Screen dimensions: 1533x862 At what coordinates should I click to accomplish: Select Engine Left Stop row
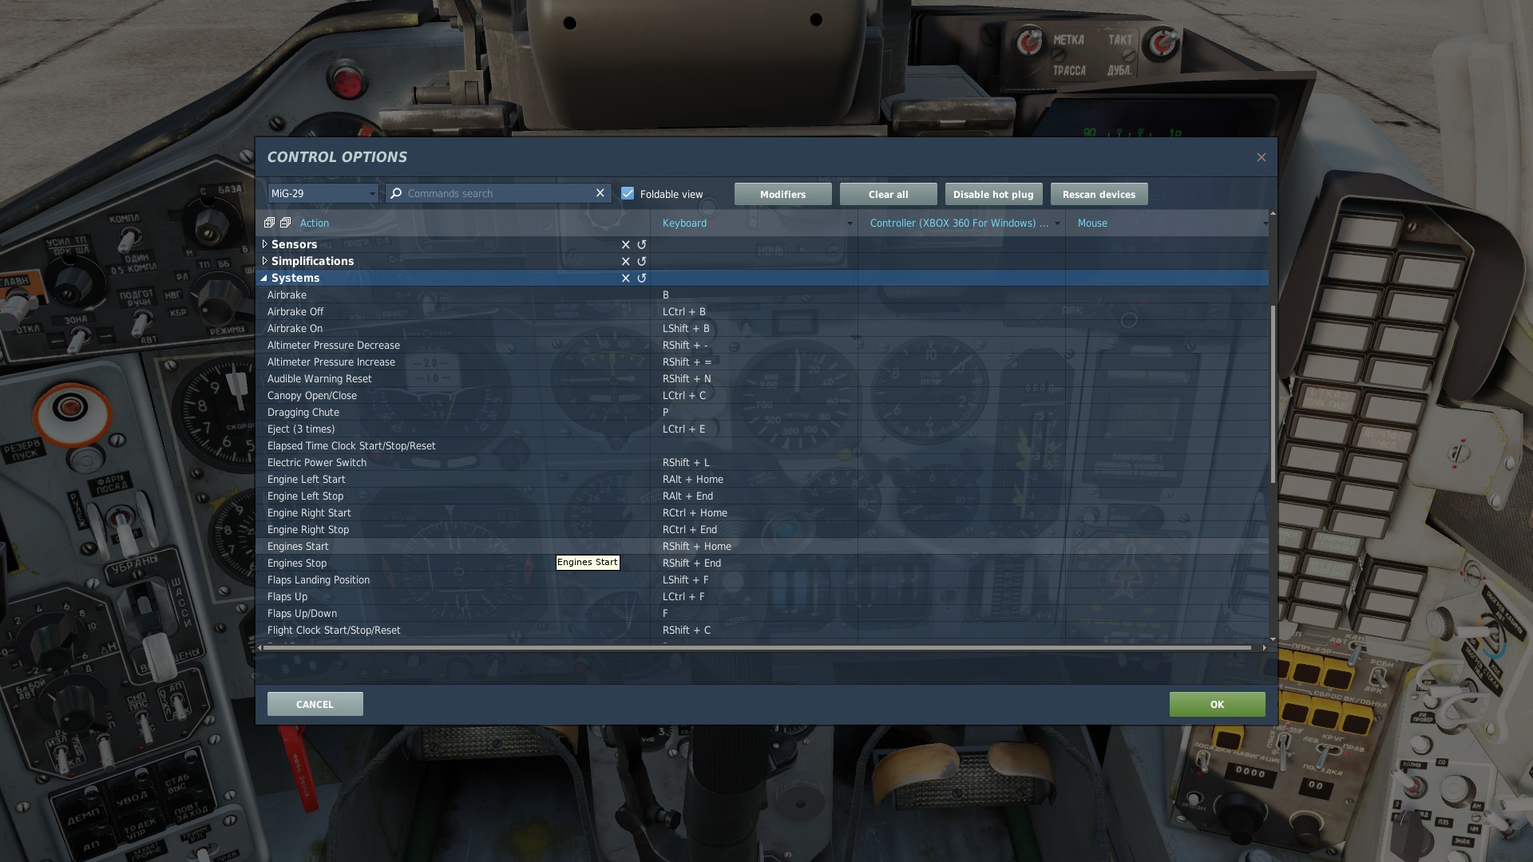pyautogui.click(x=762, y=496)
